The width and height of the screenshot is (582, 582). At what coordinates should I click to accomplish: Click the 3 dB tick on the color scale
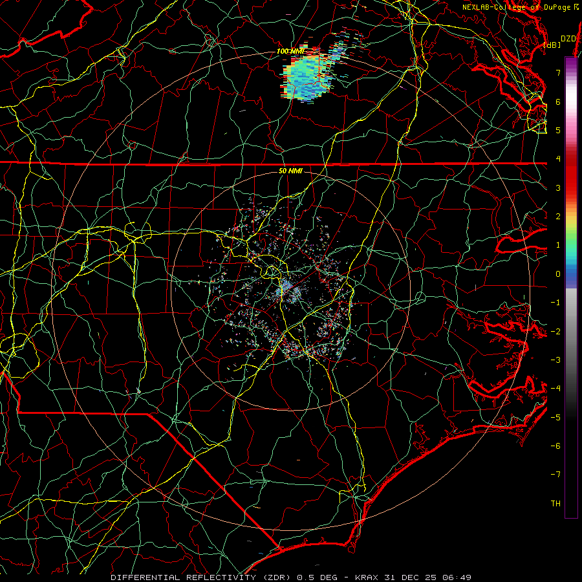point(558,188)
